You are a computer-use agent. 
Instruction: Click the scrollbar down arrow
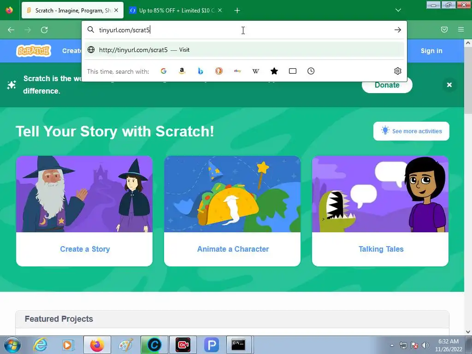pyautogui.click(x=468, y=332)
